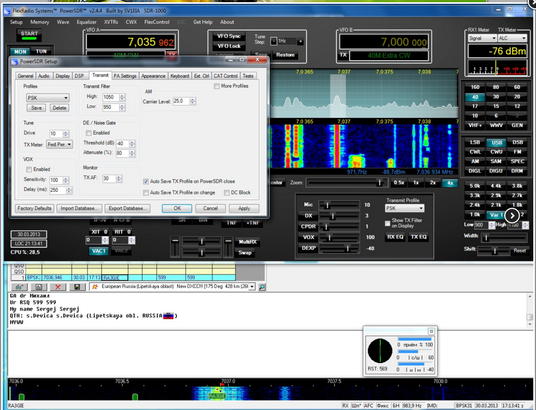This screenshot has width=536, height=410.
Task: Switch to the PA Settings tab
Action: (x=125, y=76)
